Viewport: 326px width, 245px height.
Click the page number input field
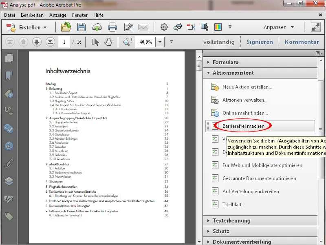tap(64, 42)
